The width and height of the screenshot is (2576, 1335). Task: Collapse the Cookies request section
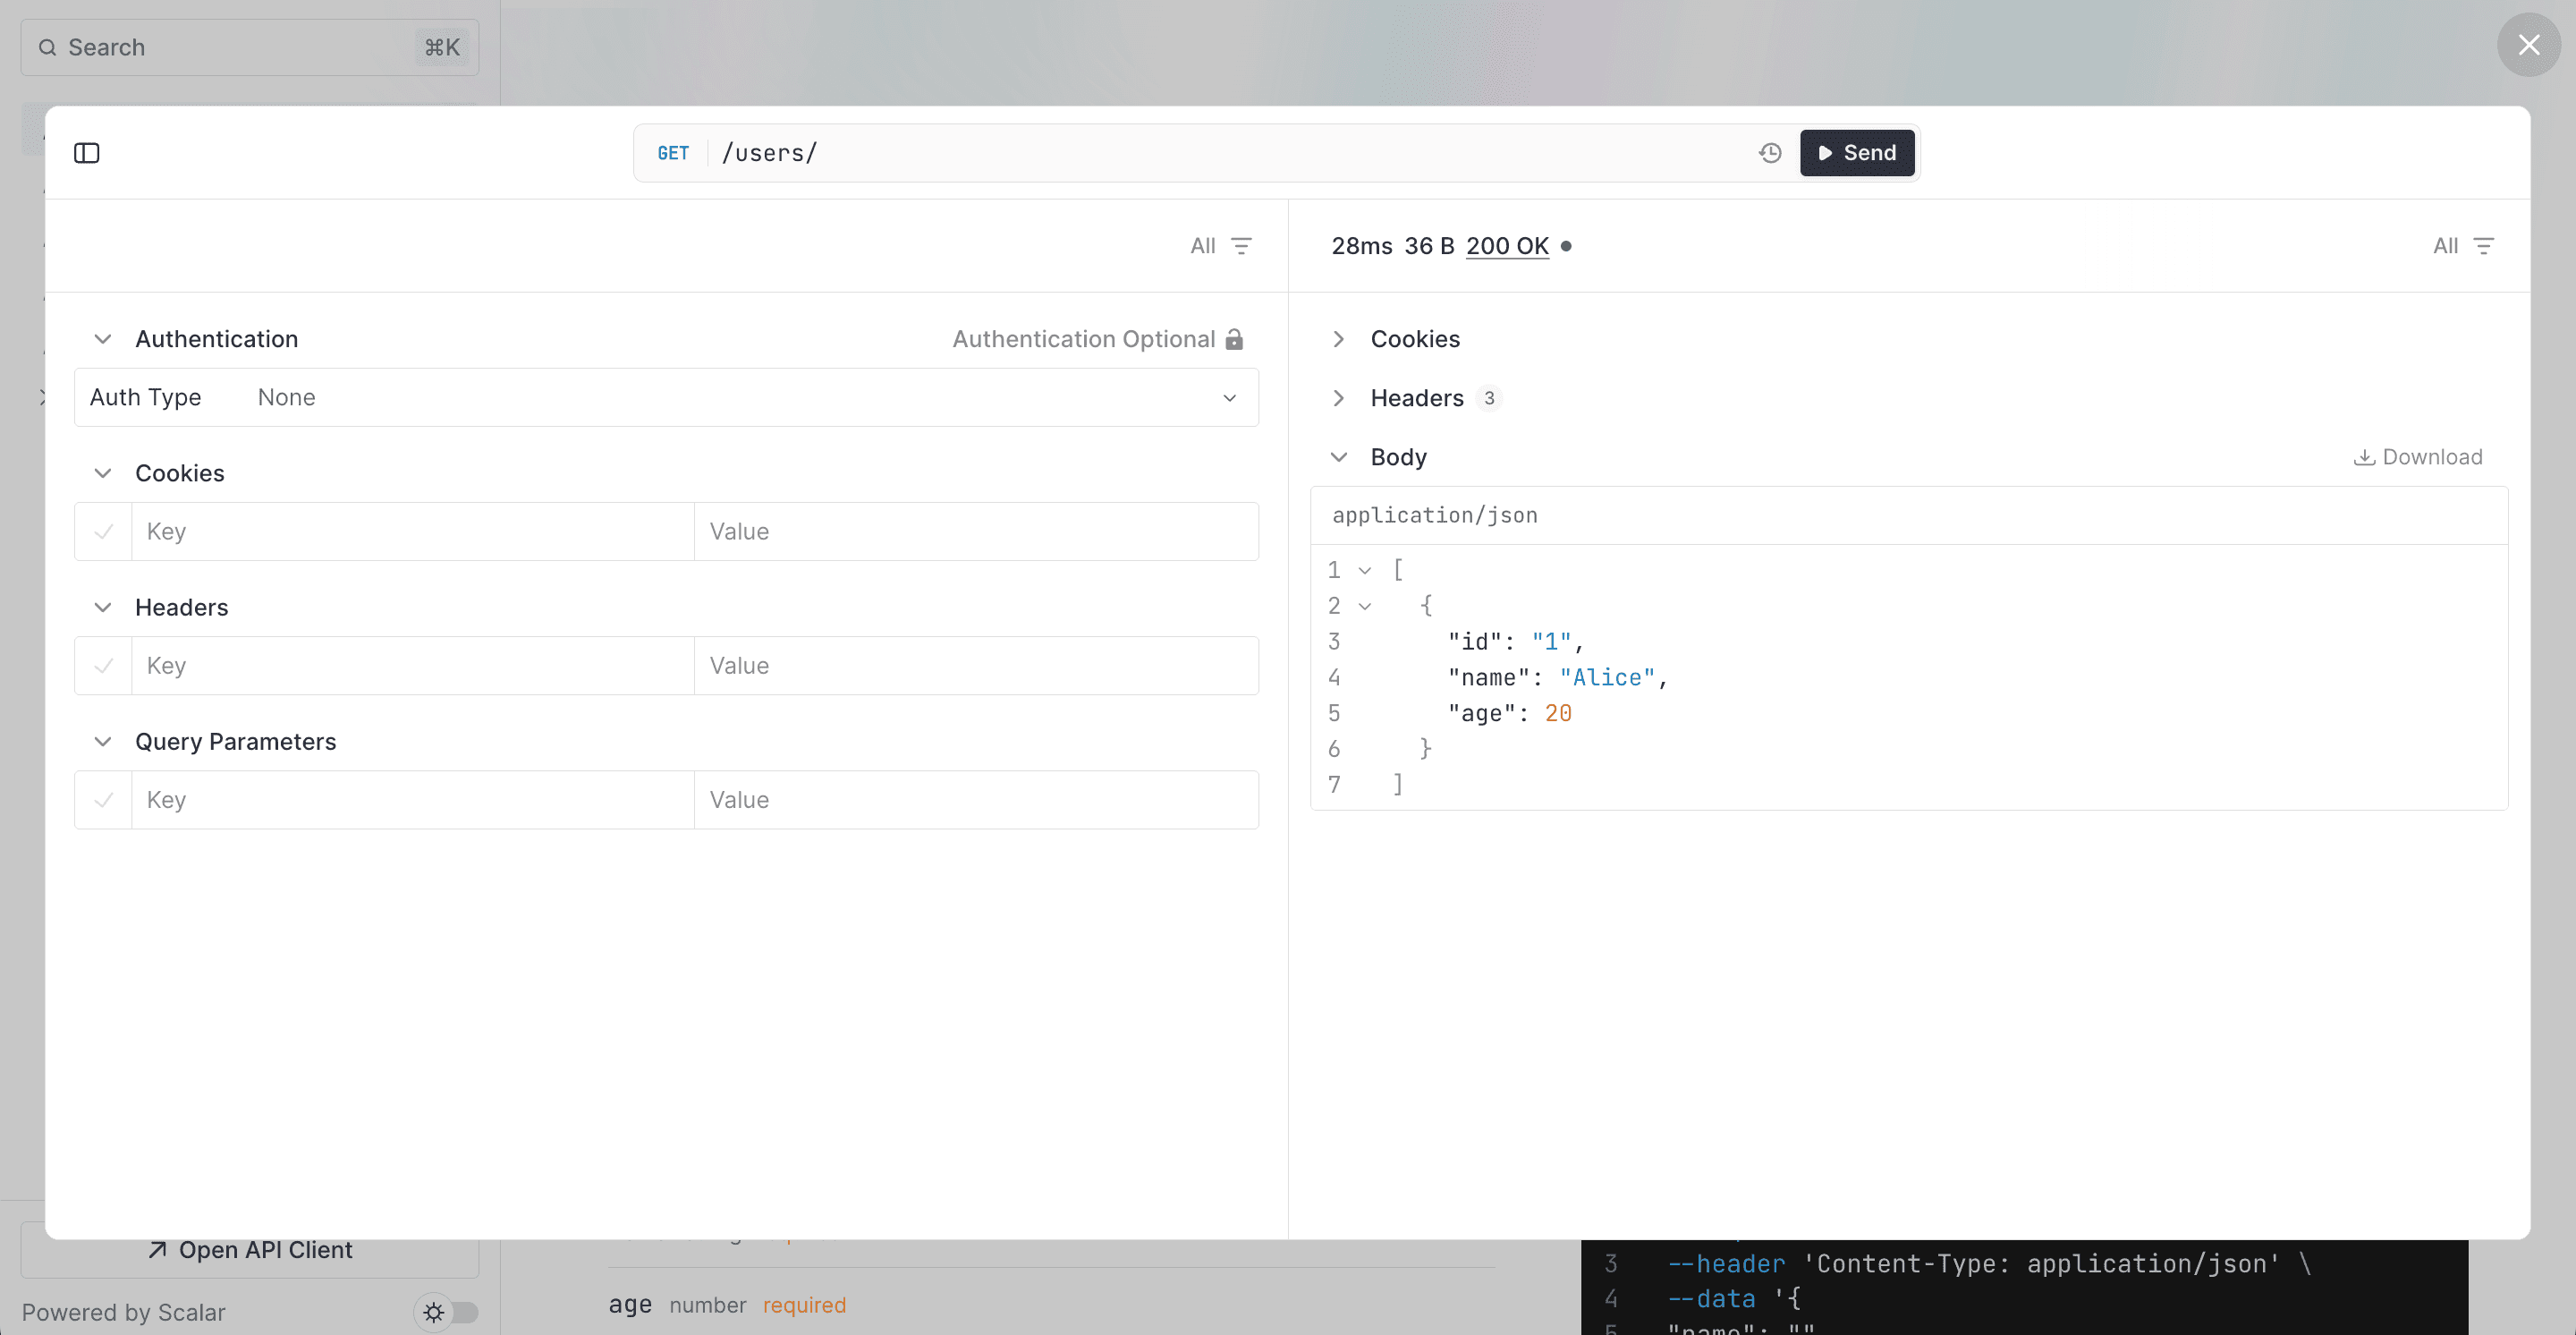102,472
